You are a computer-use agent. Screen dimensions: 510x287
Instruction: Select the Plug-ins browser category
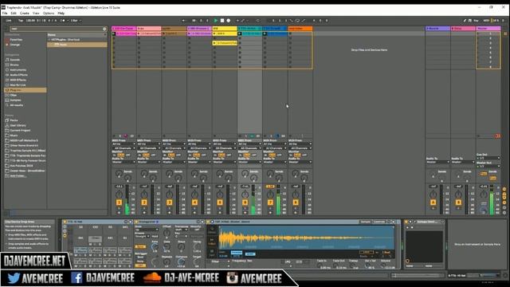pyautogui.click(x=25, y=90)
